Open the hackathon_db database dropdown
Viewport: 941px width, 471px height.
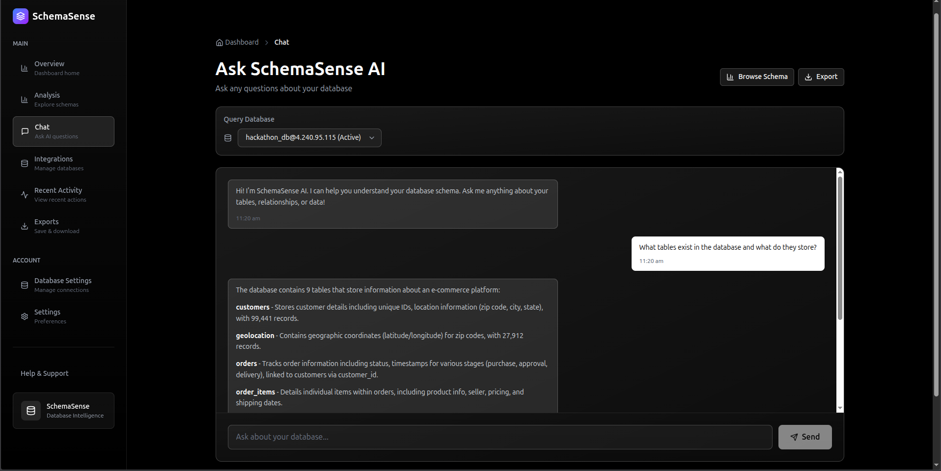(x=309, y=138)
